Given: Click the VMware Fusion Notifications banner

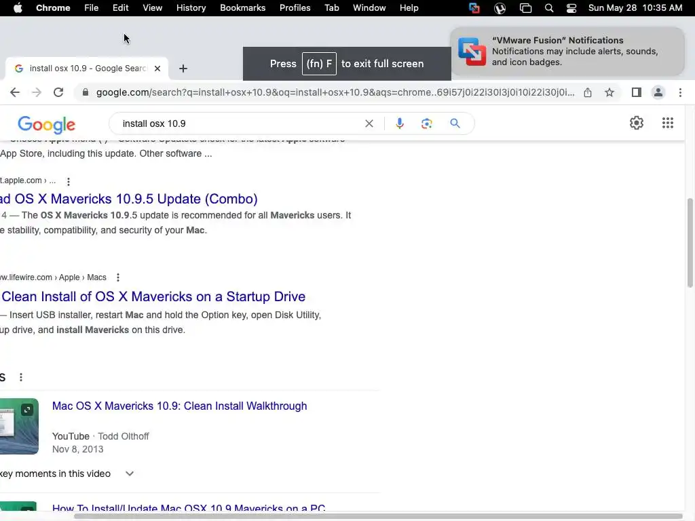Looking at the screenshot, I should [567, 52].
